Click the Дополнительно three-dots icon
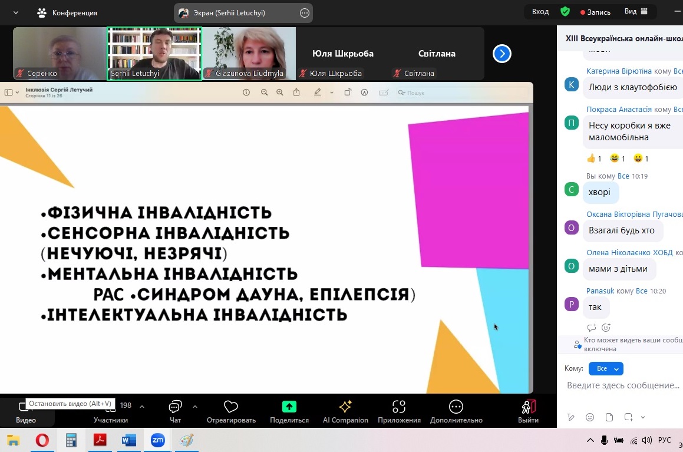The height and width of the screenshot is (452, 683). [x=456, y=407]
